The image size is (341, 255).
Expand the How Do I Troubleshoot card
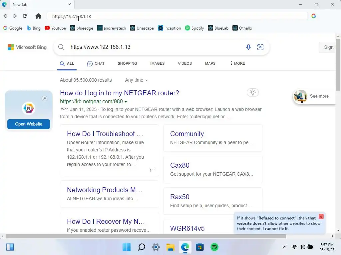click(152, 169)
